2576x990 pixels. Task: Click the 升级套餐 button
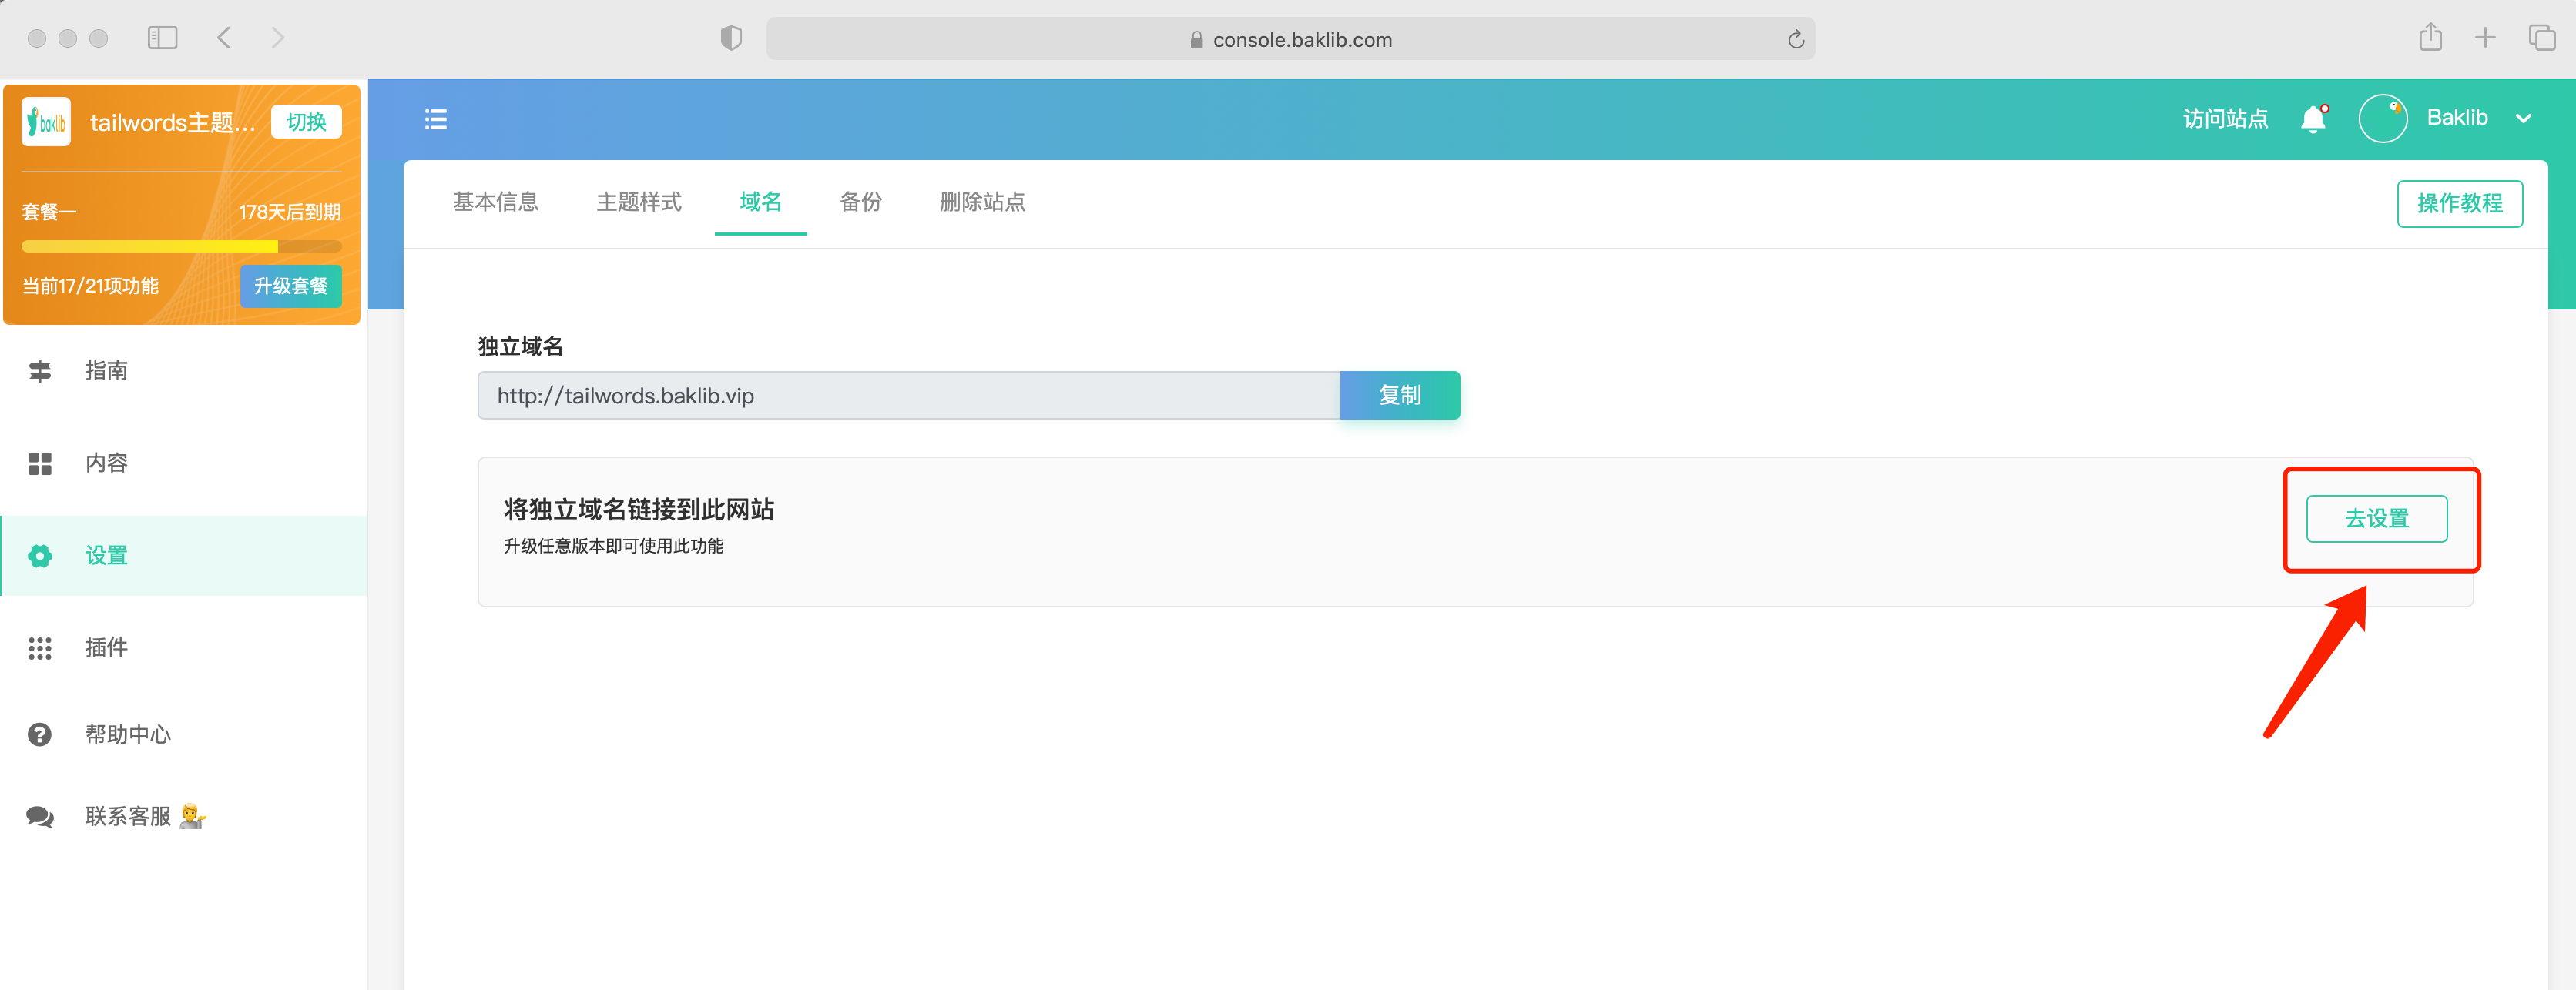click(x=290, y=286)
